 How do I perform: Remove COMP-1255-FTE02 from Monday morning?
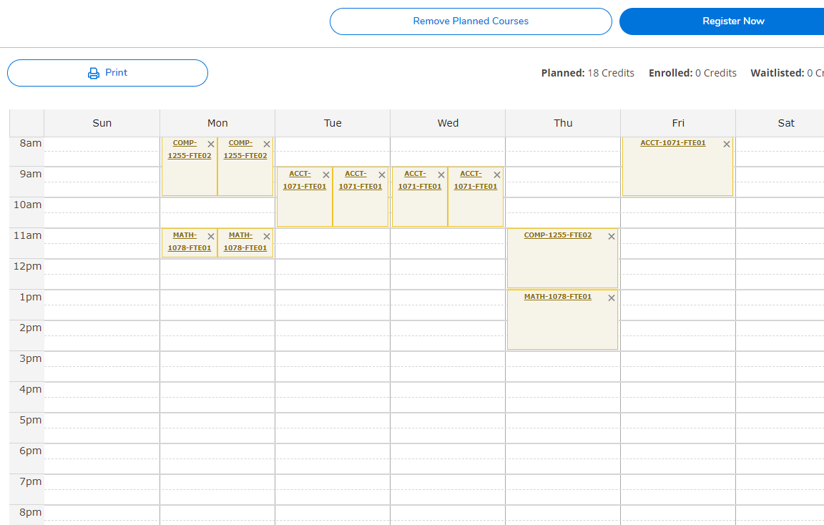(x=210, y=143)
